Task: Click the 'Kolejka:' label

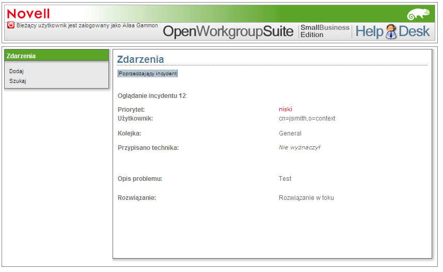Action: [x=130, y=133]
